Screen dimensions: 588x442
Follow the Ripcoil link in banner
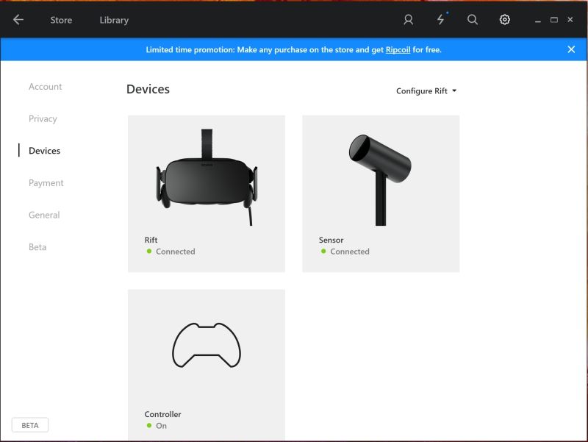pos(398,50)
